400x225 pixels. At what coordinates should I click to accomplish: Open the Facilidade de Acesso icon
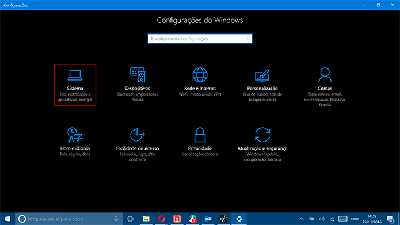click(137, 135)
